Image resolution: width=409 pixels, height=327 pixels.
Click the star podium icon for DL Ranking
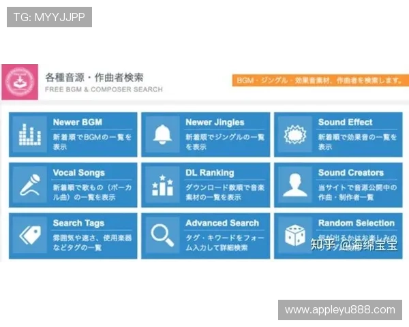pos(162,185)
